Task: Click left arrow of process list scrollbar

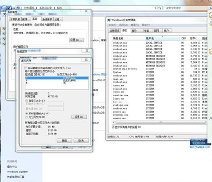Action: tap(114, 122)
